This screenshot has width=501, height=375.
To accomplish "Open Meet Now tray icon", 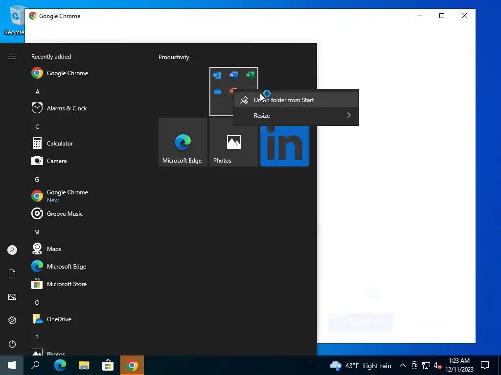I will (x=414, y=365).
